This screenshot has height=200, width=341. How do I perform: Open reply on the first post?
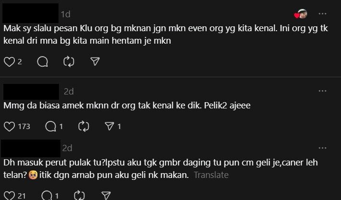(x=42, y=61)
